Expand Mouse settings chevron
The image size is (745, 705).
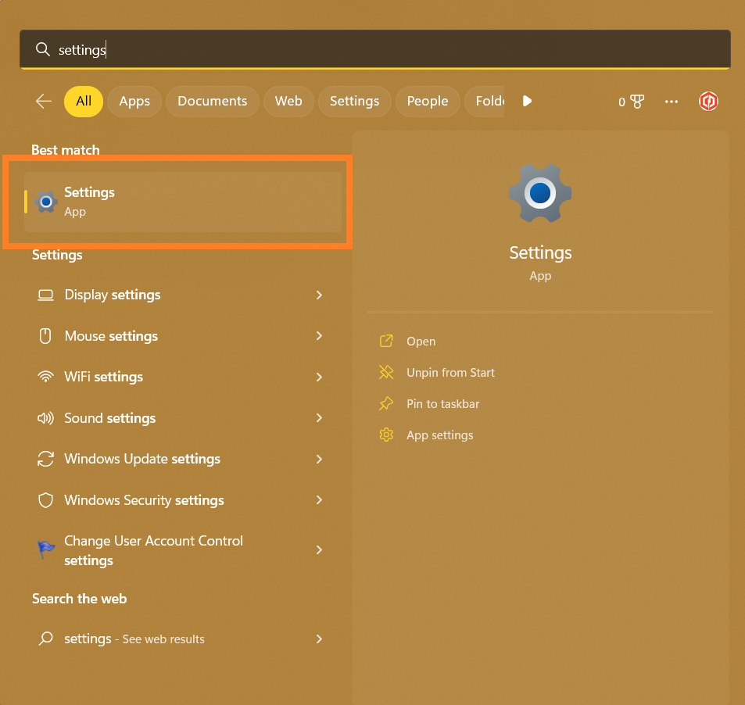[x=319, y=336]
